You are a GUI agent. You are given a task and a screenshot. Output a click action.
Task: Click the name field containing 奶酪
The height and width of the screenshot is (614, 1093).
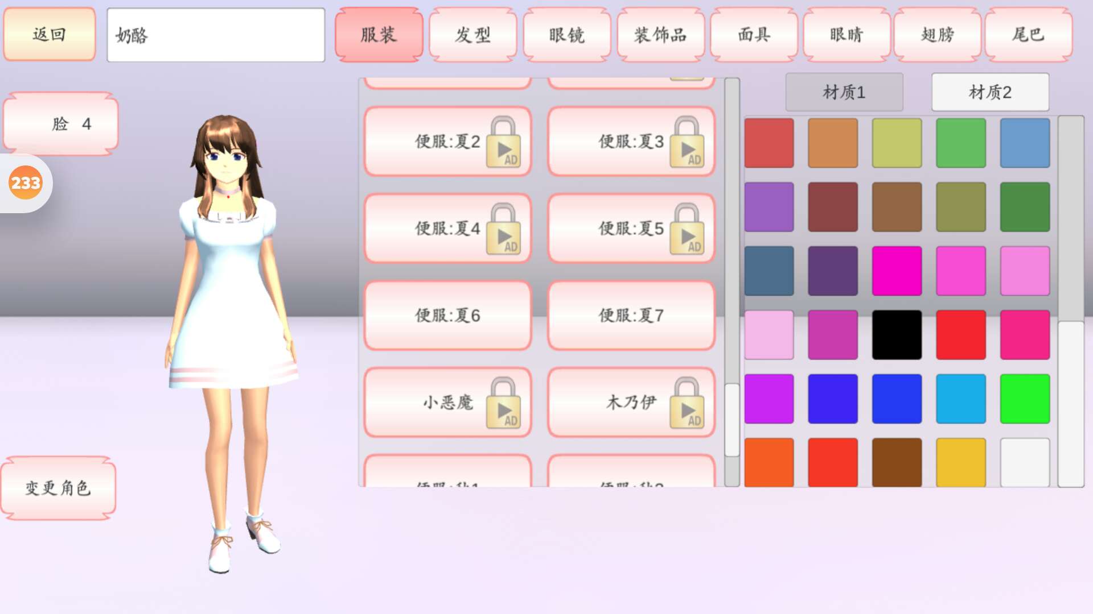(216, 35)
